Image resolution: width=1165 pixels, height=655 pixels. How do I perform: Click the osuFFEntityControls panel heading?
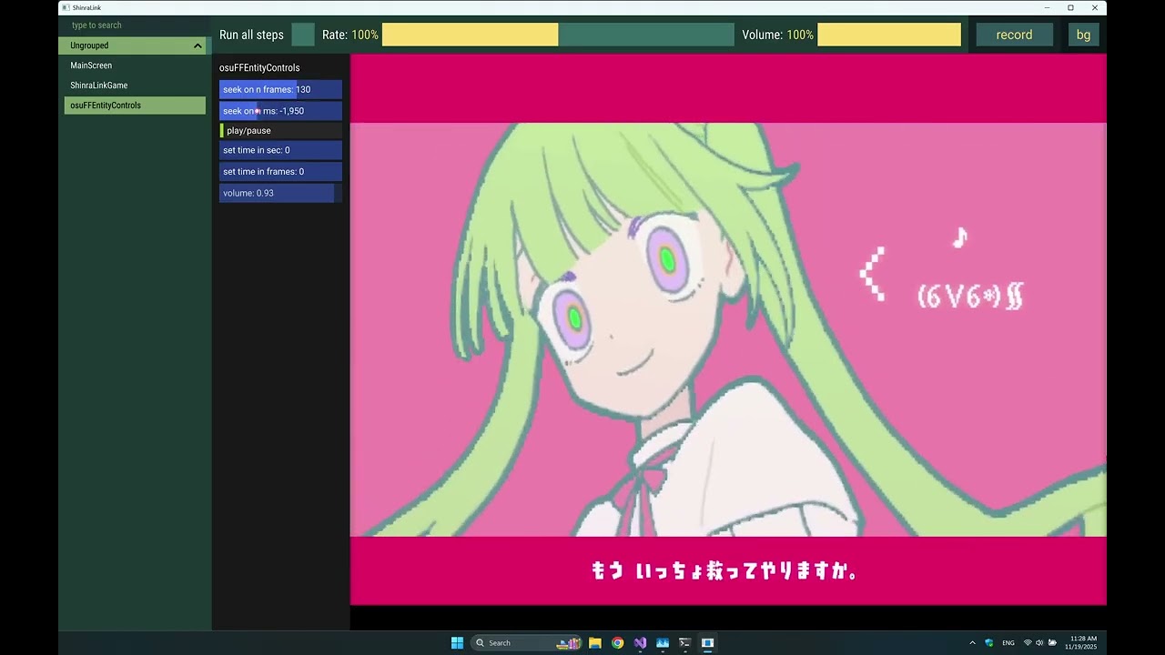[259, 68]
